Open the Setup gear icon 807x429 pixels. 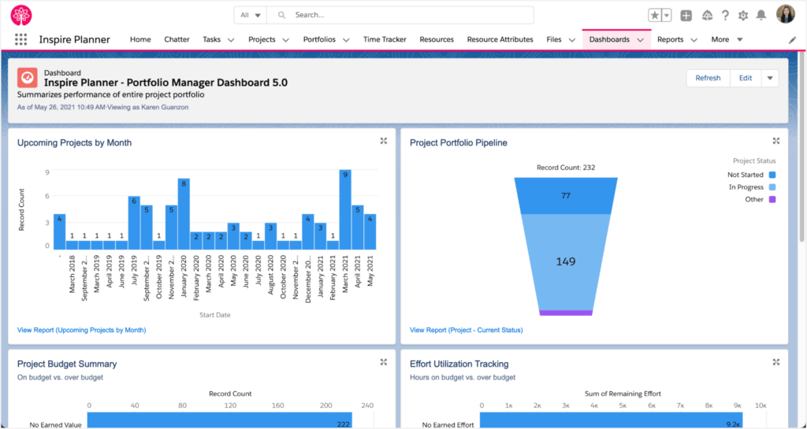tap(743, 16)
